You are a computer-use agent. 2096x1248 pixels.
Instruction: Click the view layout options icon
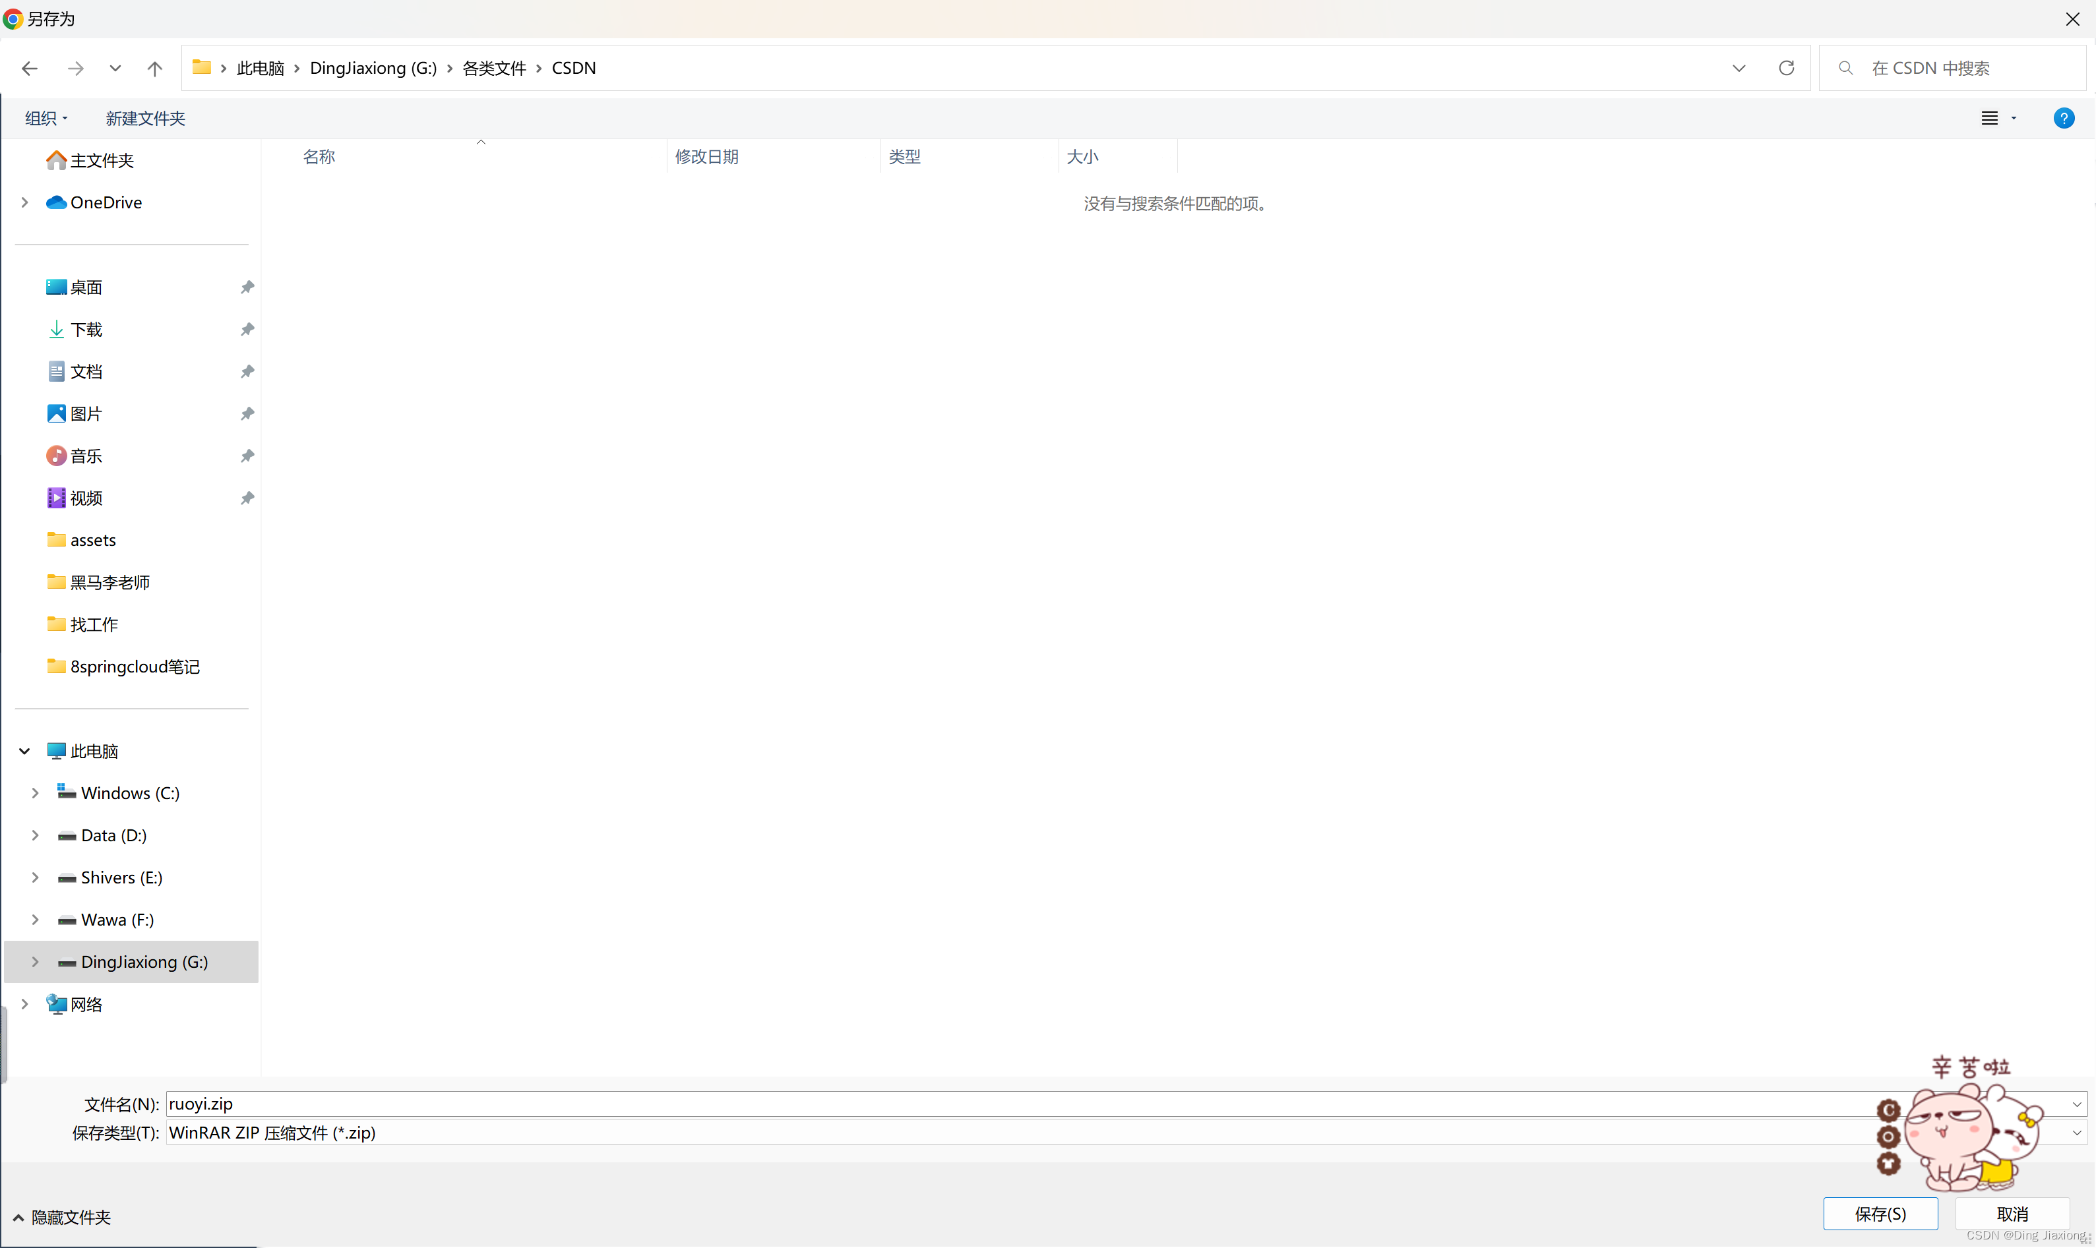(1990, 119)
